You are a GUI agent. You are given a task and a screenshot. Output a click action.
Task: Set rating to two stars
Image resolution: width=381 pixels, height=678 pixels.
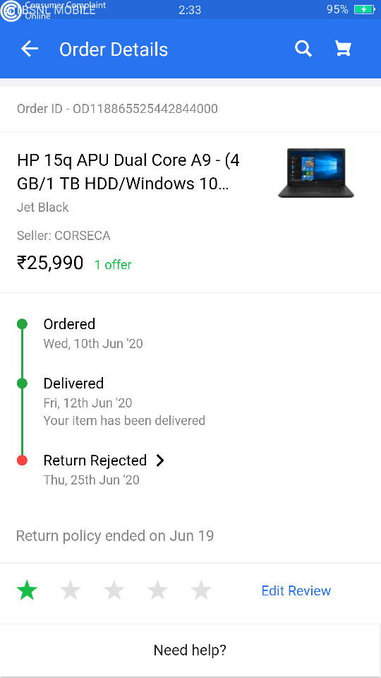pos(71,590)
